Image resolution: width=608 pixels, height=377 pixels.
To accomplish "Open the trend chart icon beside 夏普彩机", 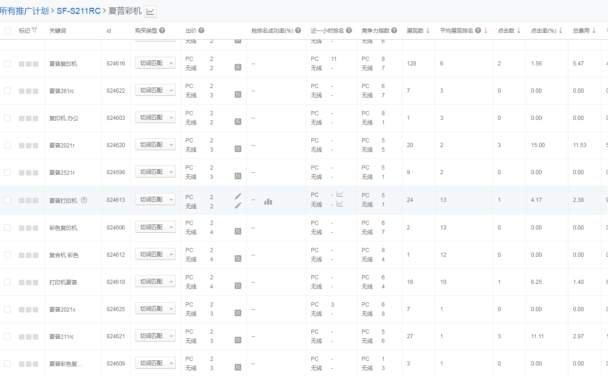I will pos(150,12).
